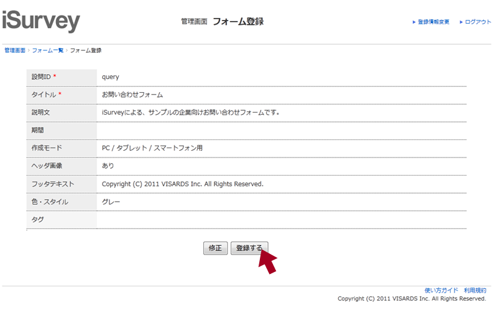Click the 説明文 description text

[191, 113]
